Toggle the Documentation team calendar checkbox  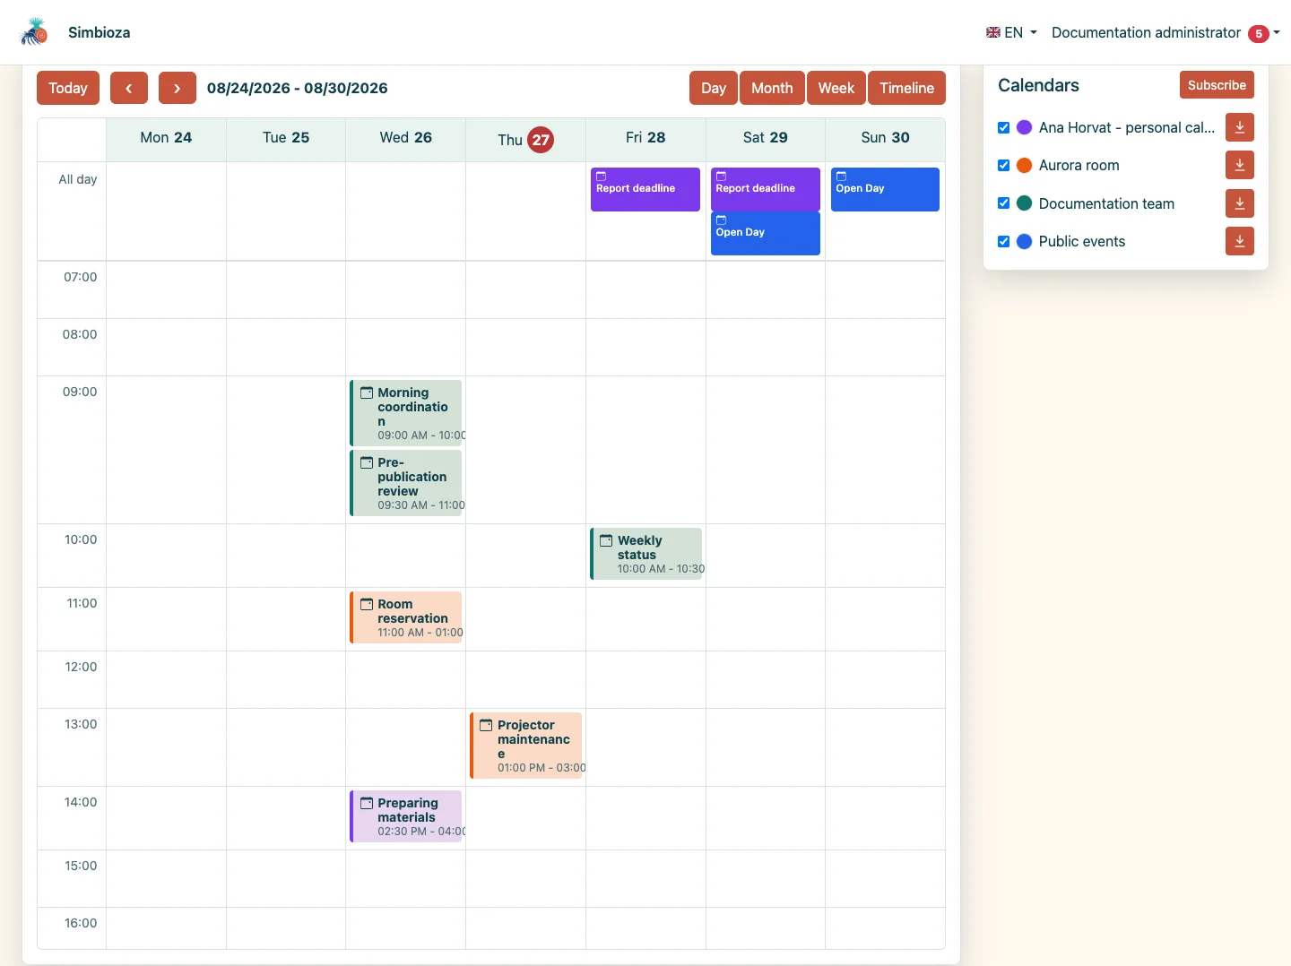click(x=1004, y=203)
